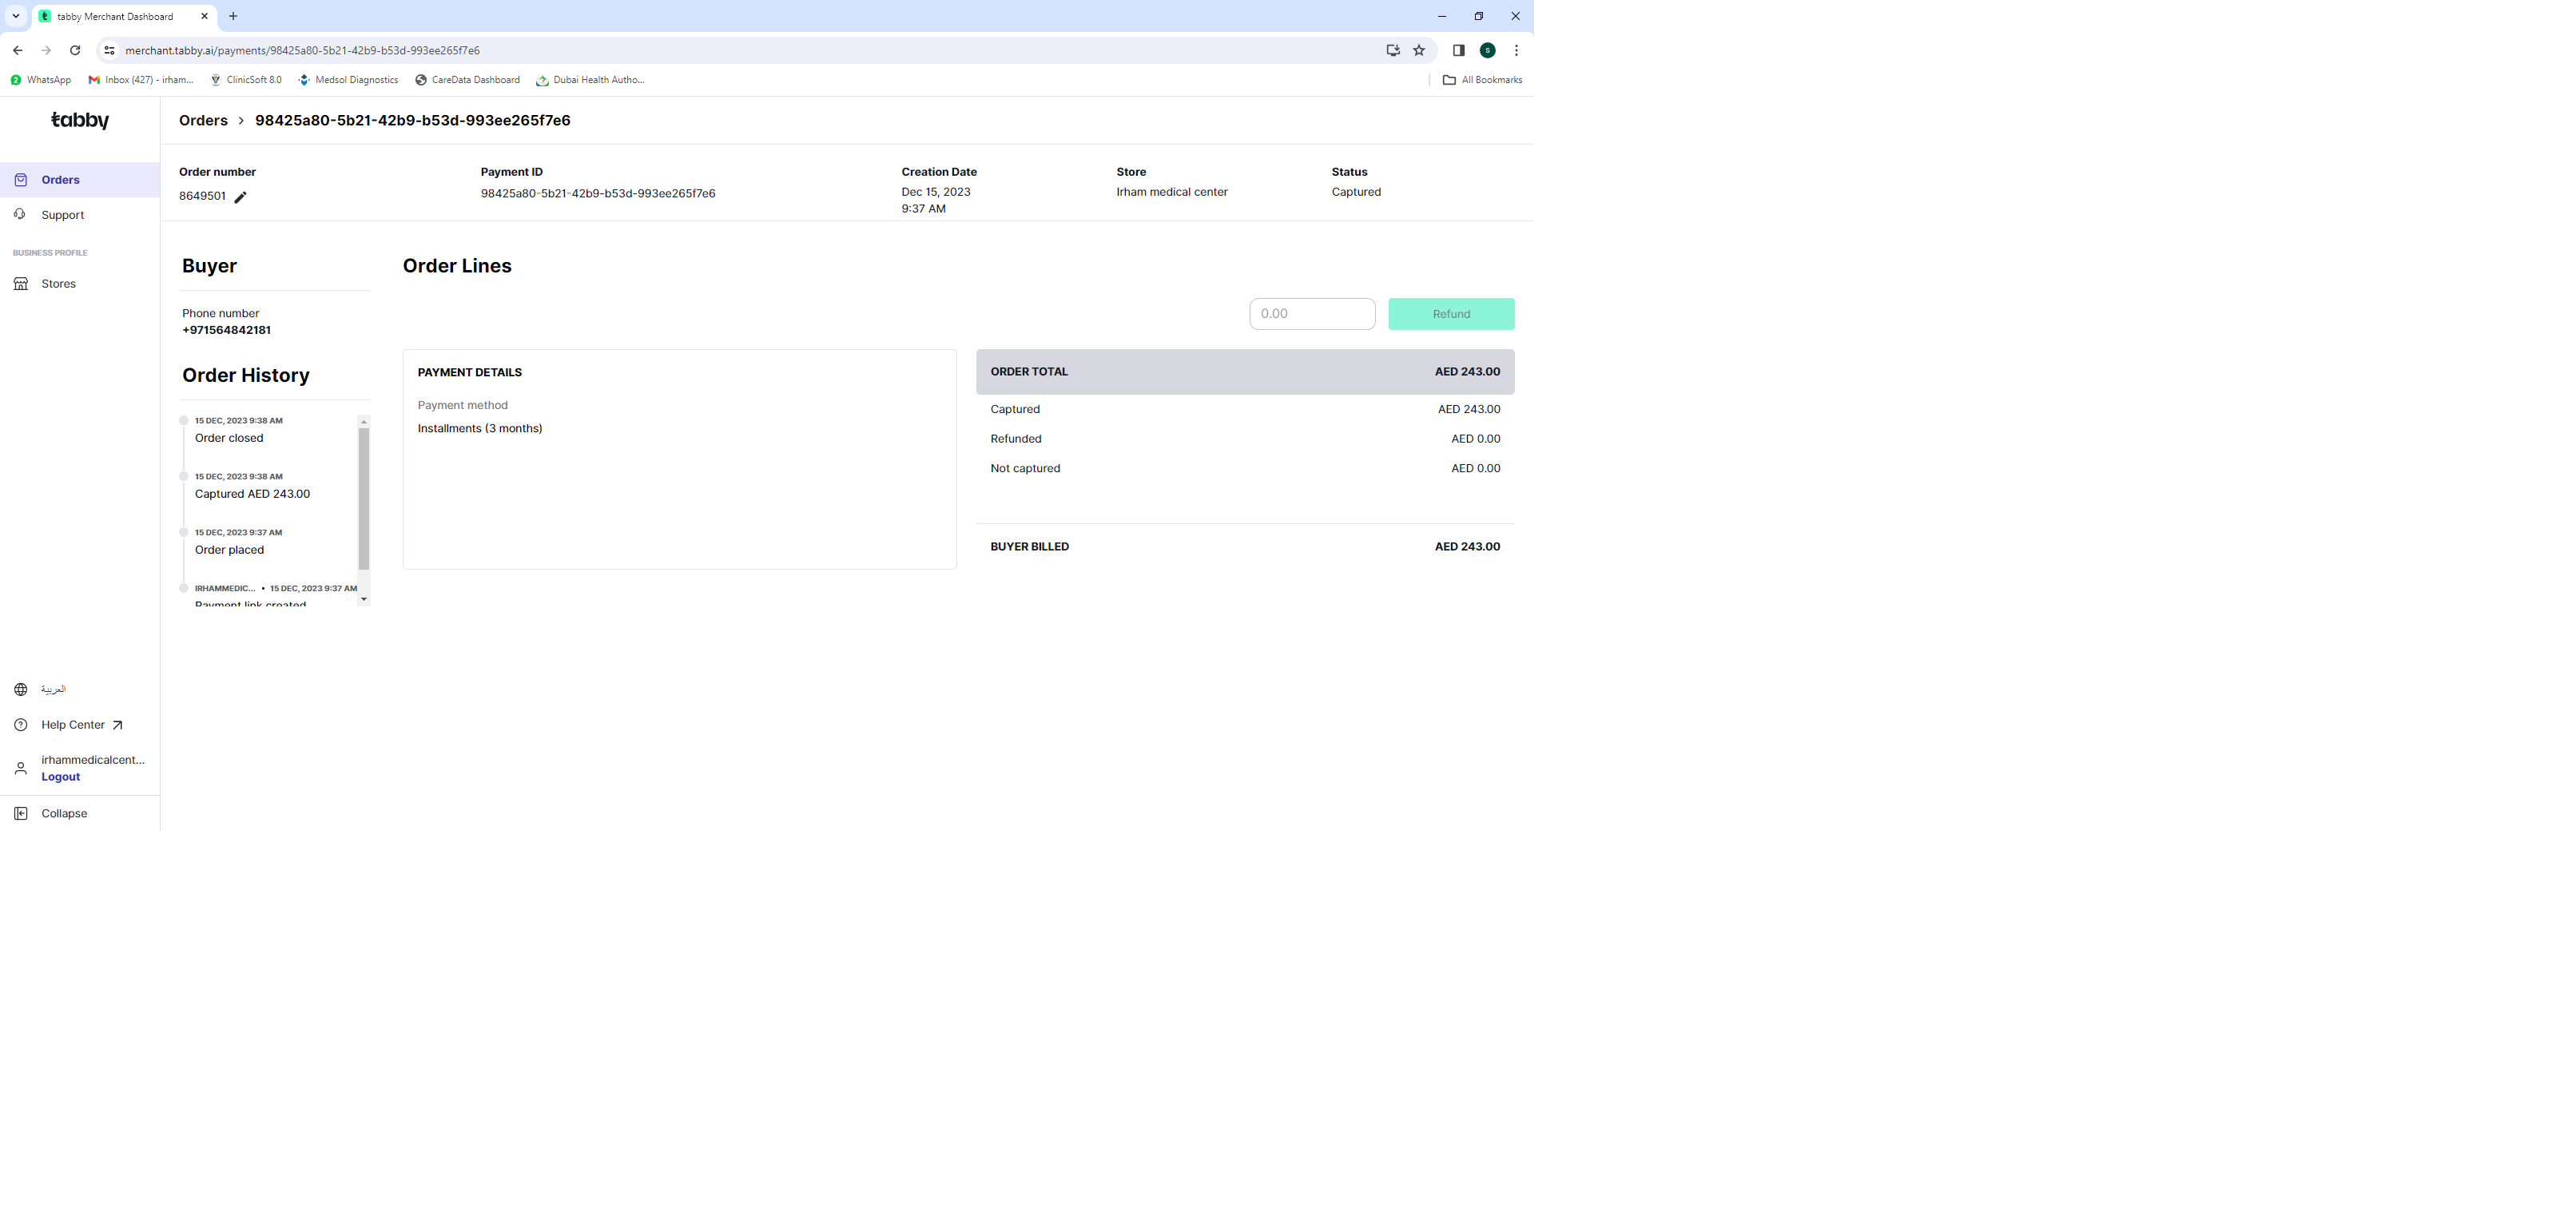Reload the page
The image size is (2576, 1208).
(75, 50)
